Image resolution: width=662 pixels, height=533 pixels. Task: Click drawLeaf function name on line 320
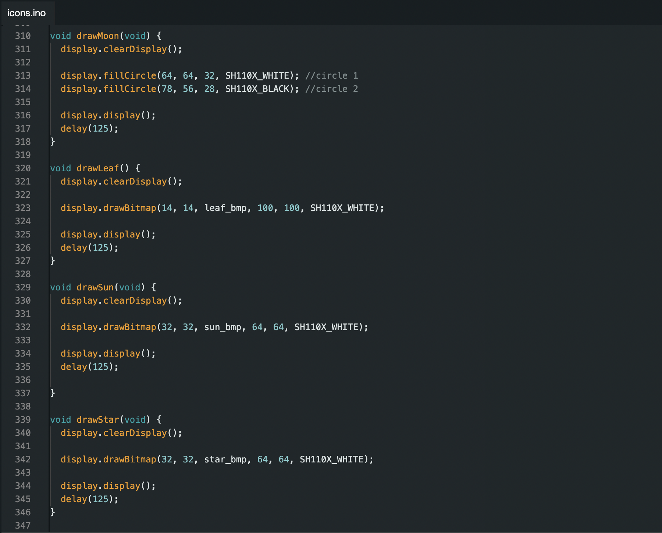(98, 168)
